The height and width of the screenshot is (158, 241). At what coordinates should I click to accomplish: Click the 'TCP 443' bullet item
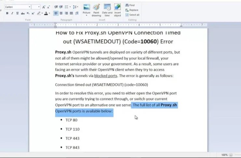(73, 138)
